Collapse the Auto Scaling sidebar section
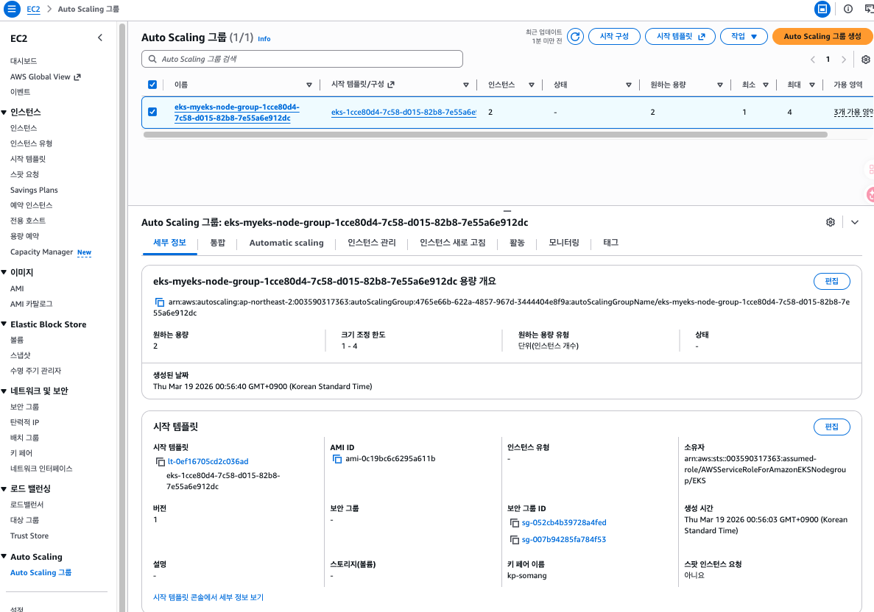This screenshot has height=612, width=874. tap(4, 557)
